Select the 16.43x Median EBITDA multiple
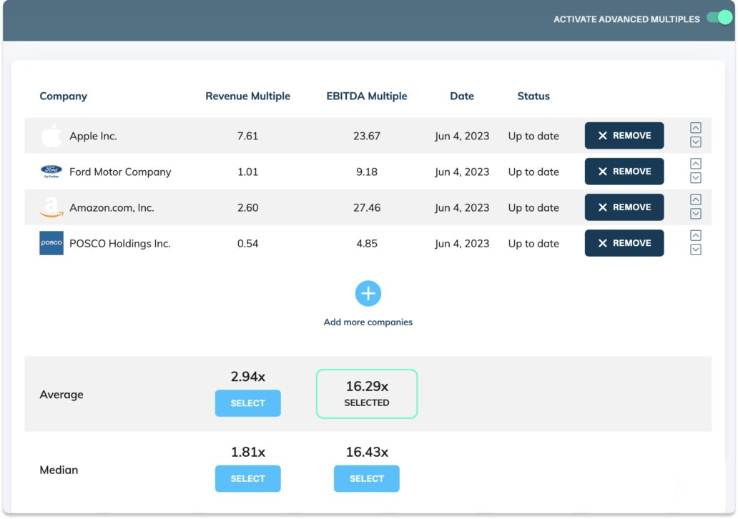This screenshot has height=519, width=738. [366, 478]
